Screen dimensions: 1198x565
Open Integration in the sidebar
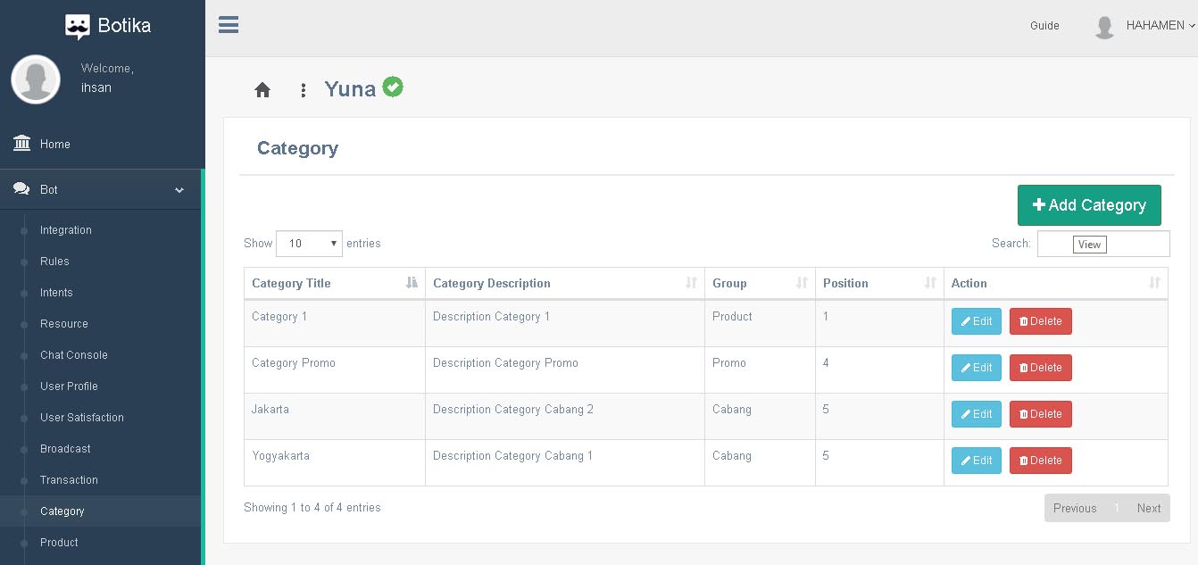pyautogui.click(x=66, y=230)
